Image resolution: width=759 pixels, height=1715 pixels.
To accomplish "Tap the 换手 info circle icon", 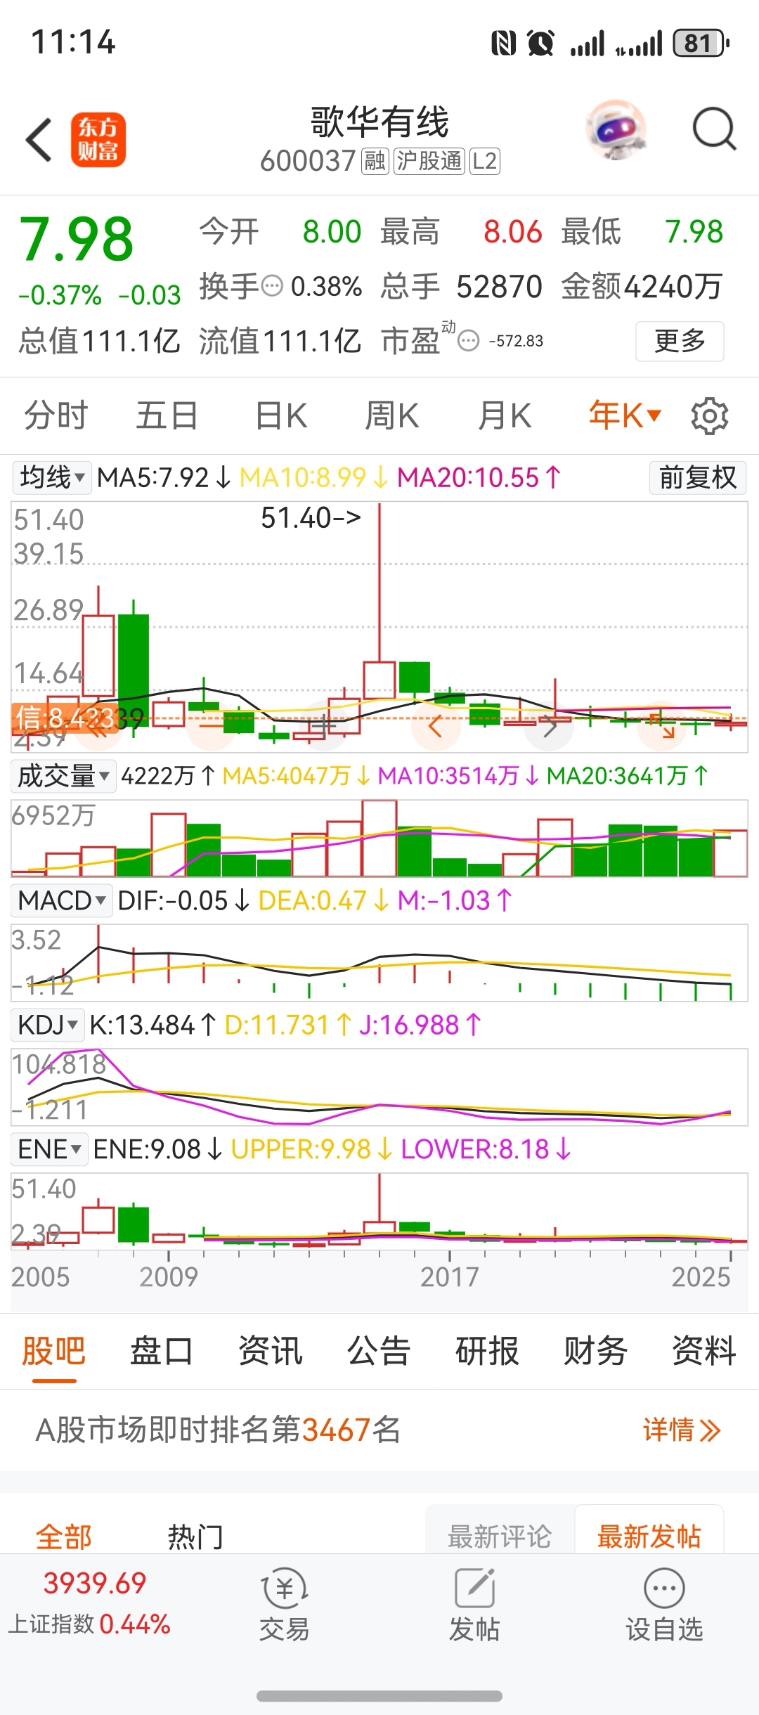I will (x=272, y=286).
